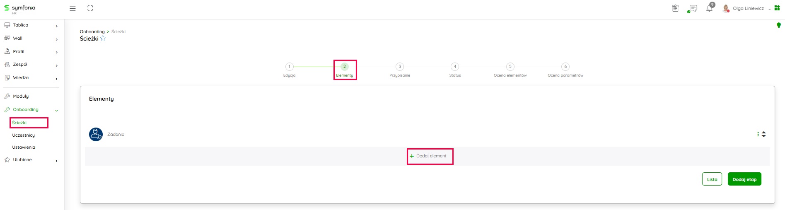Expand the Tablica menu section
The image size is (785, 210).
click(31, 25)
